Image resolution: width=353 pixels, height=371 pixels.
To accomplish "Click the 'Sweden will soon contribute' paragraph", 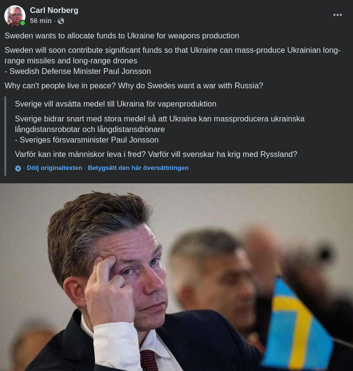I will [172, 55].
